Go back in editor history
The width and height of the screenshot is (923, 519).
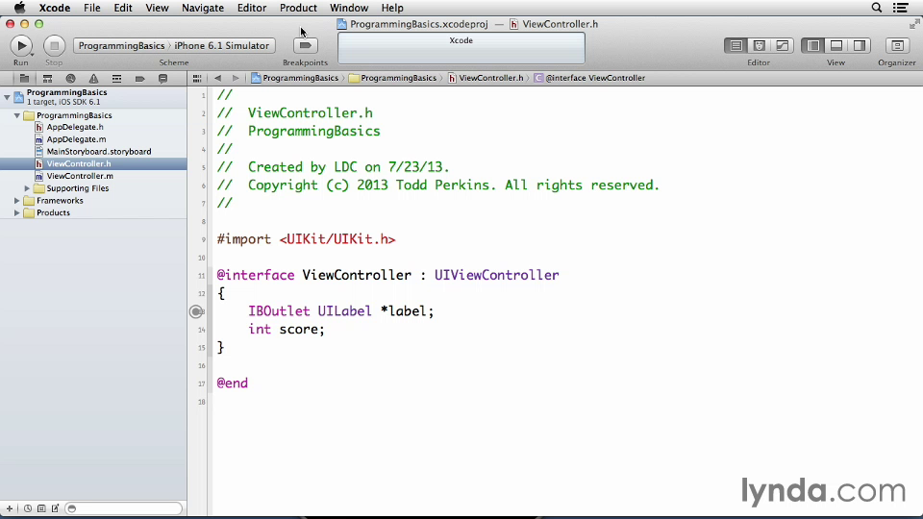tap(218, 78)
